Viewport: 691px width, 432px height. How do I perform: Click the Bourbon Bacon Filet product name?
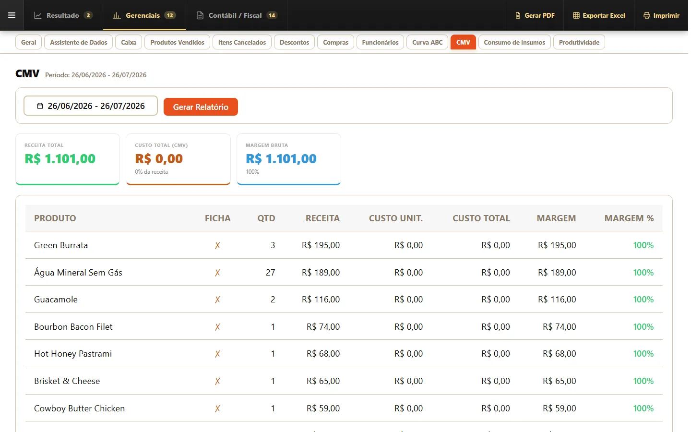click(73, 327)
